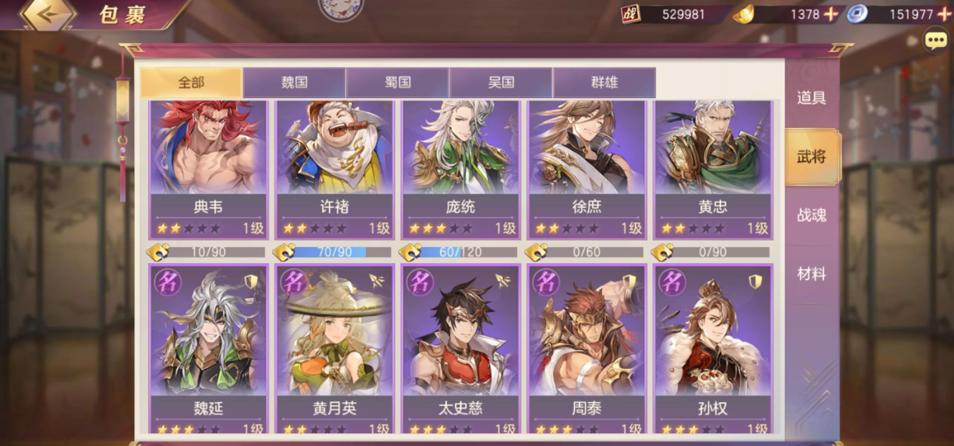Click the shield icon on 孙权 card

[x=754, y=282]
